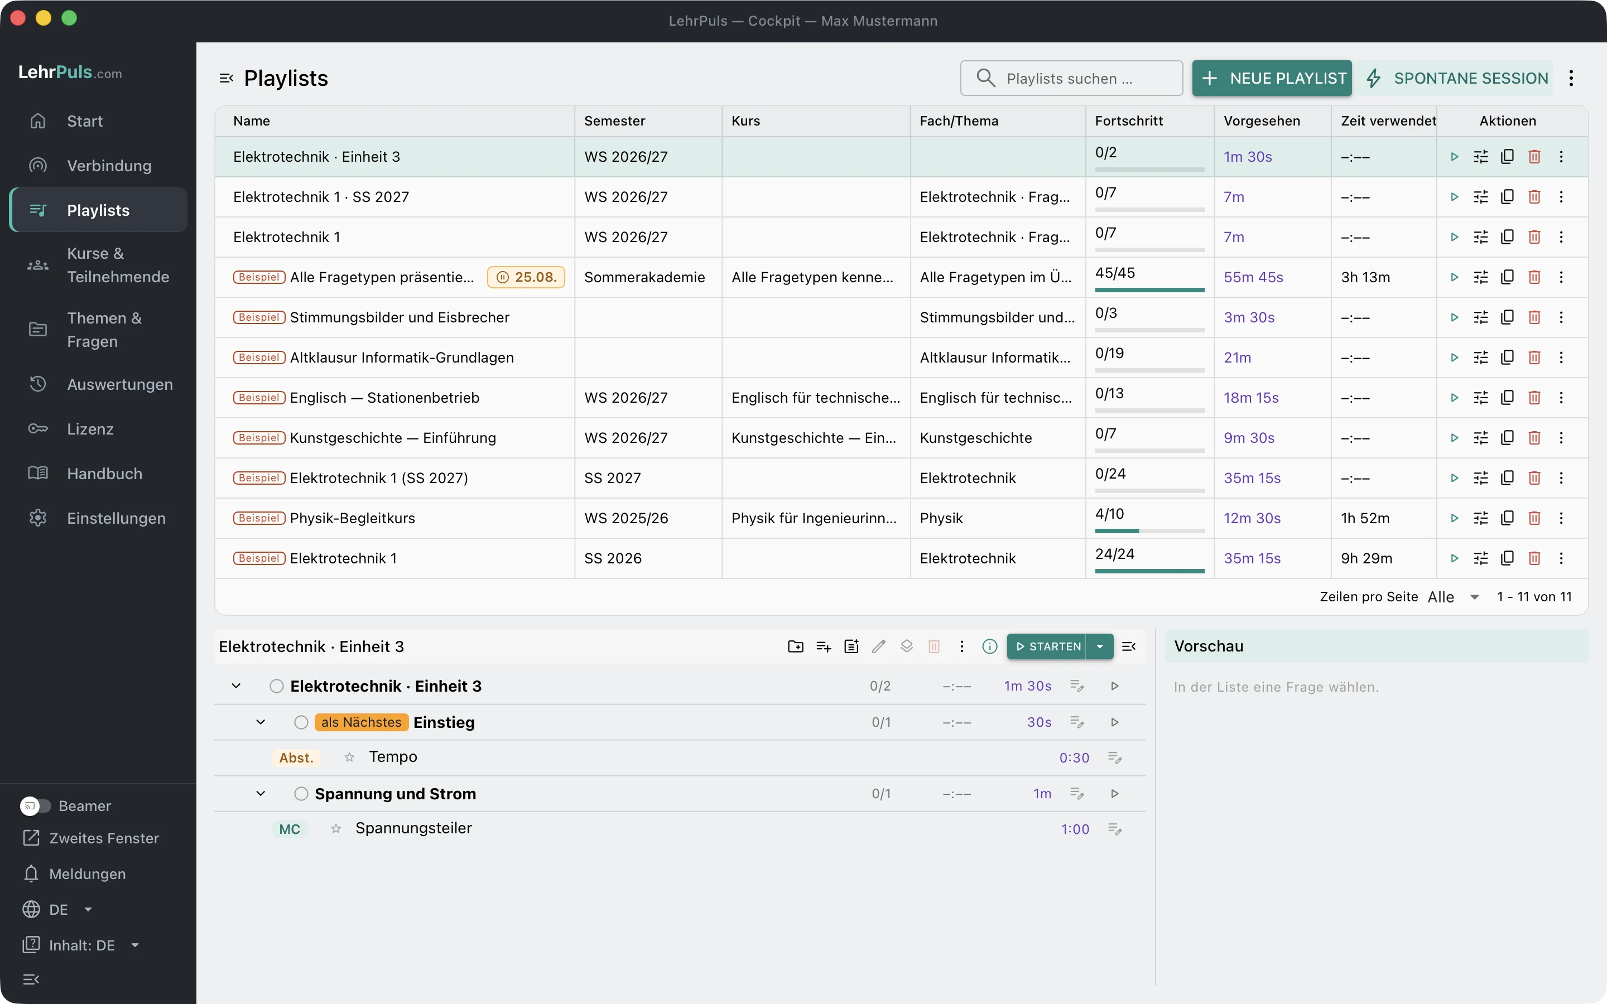Open Auswertungen in the sidebar

pyautogui.click(x=98, y=384)
